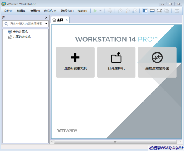Open the power options dropdown arrow

pos(100,11)
